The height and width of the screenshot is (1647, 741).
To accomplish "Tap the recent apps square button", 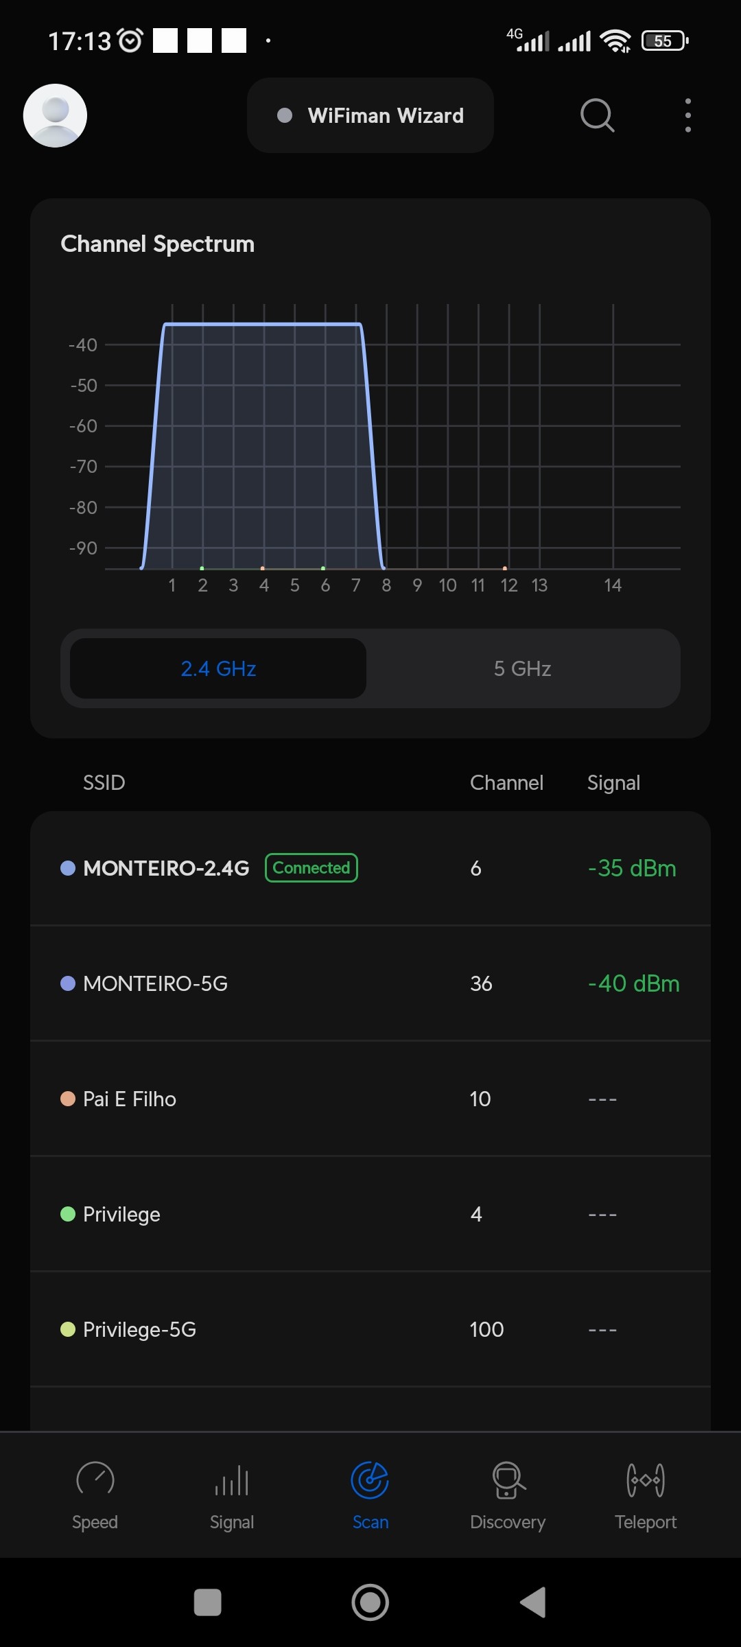I will [208, 1602].
